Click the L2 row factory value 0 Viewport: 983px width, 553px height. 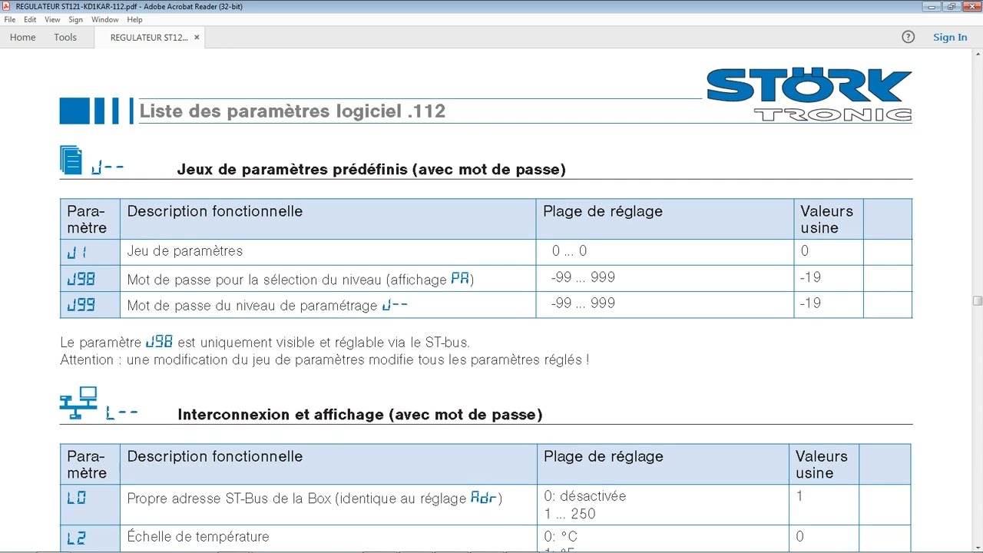(x=799, y=537)
